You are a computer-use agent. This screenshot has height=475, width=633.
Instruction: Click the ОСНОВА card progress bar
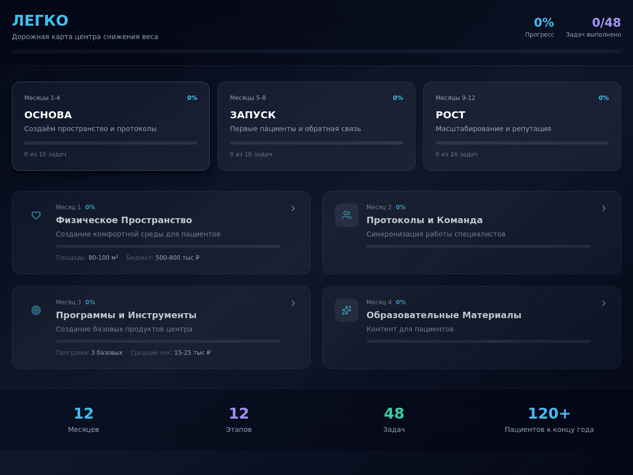[111, 143]
